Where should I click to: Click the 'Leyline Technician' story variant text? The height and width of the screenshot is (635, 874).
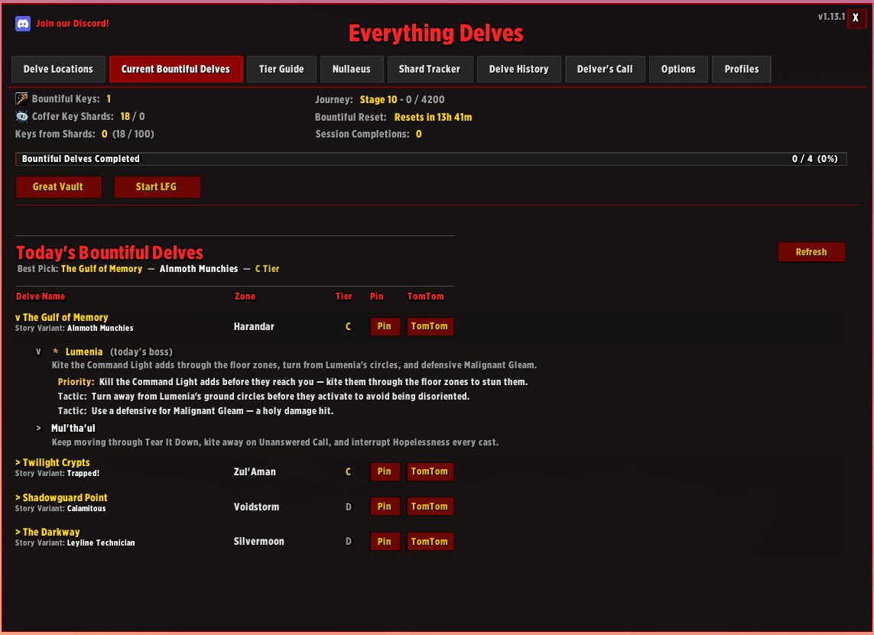click(101, 543)
